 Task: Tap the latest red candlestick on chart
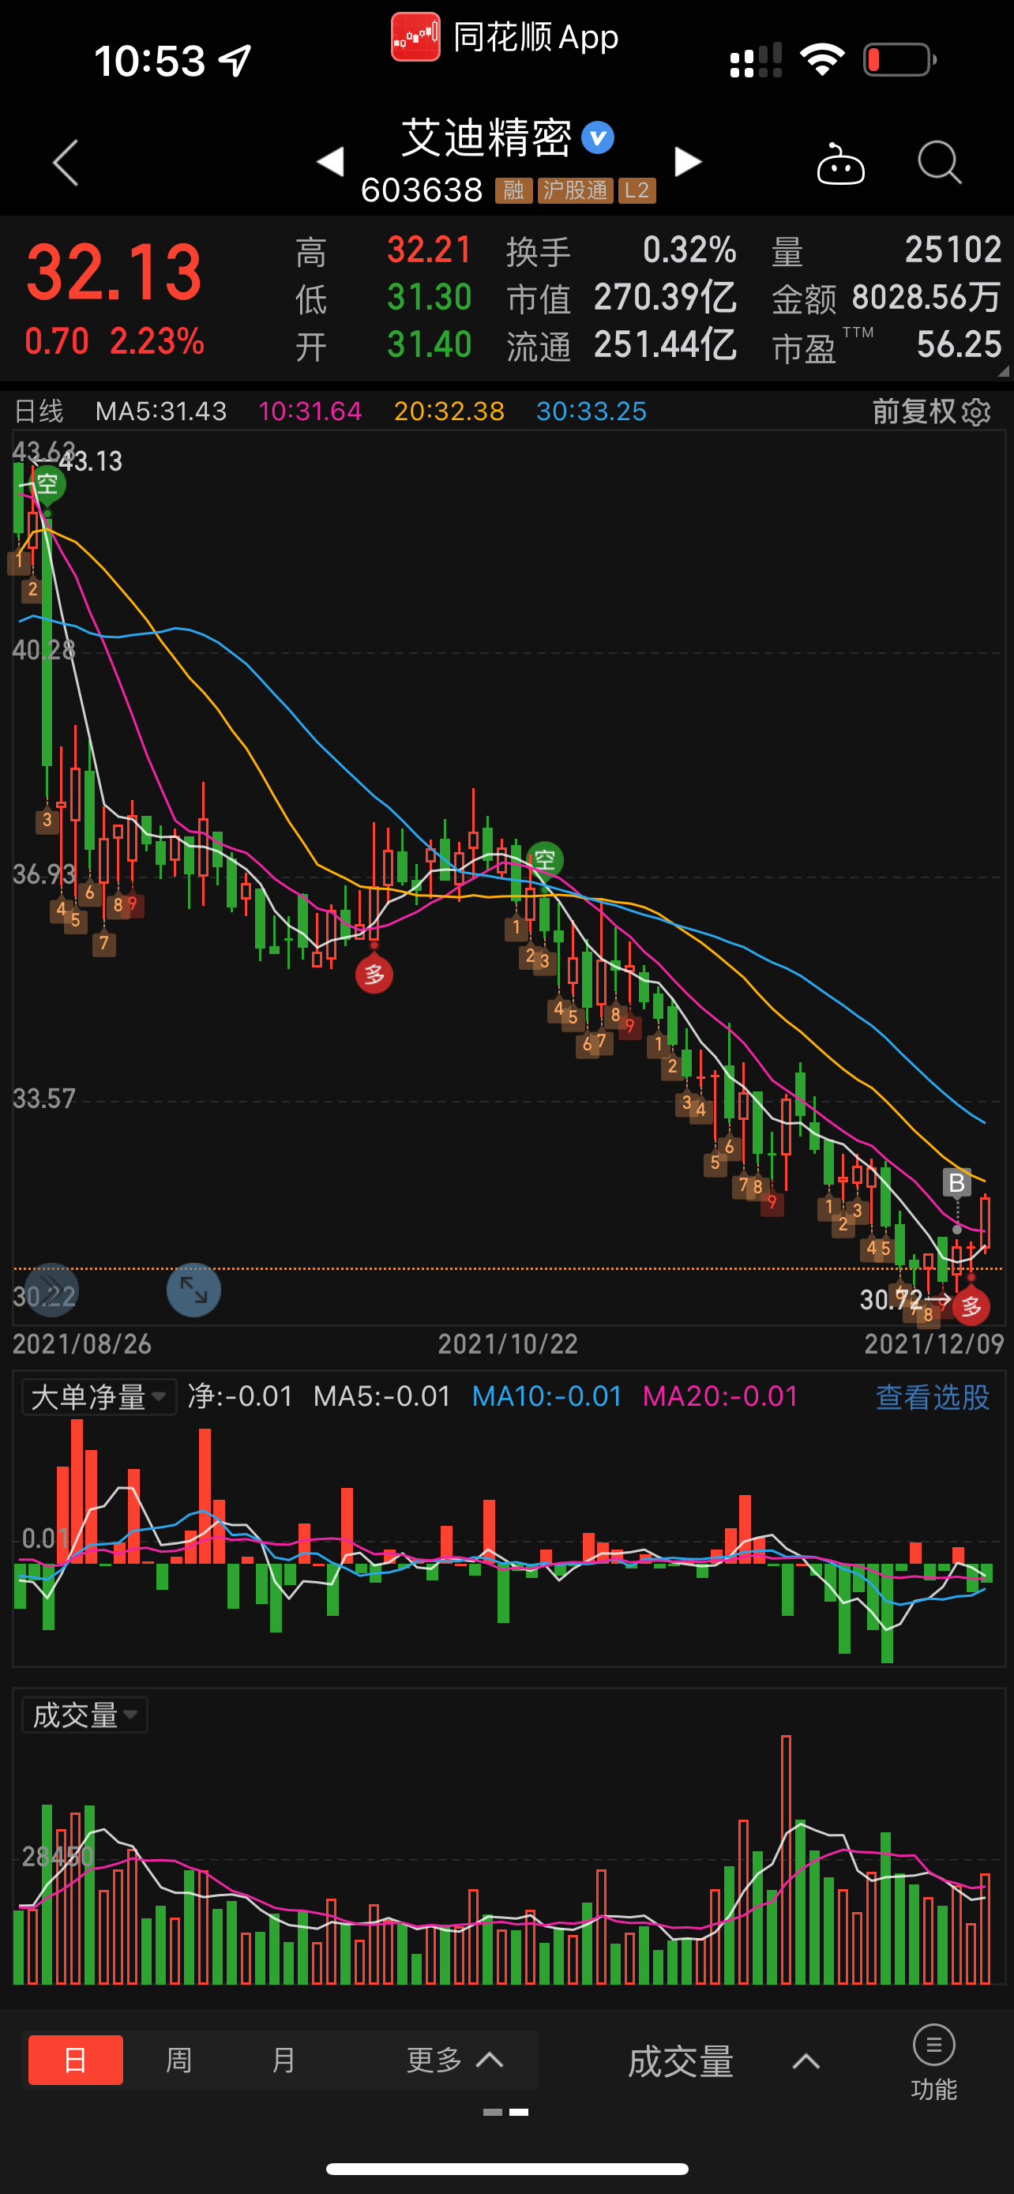click(985, 1223)
